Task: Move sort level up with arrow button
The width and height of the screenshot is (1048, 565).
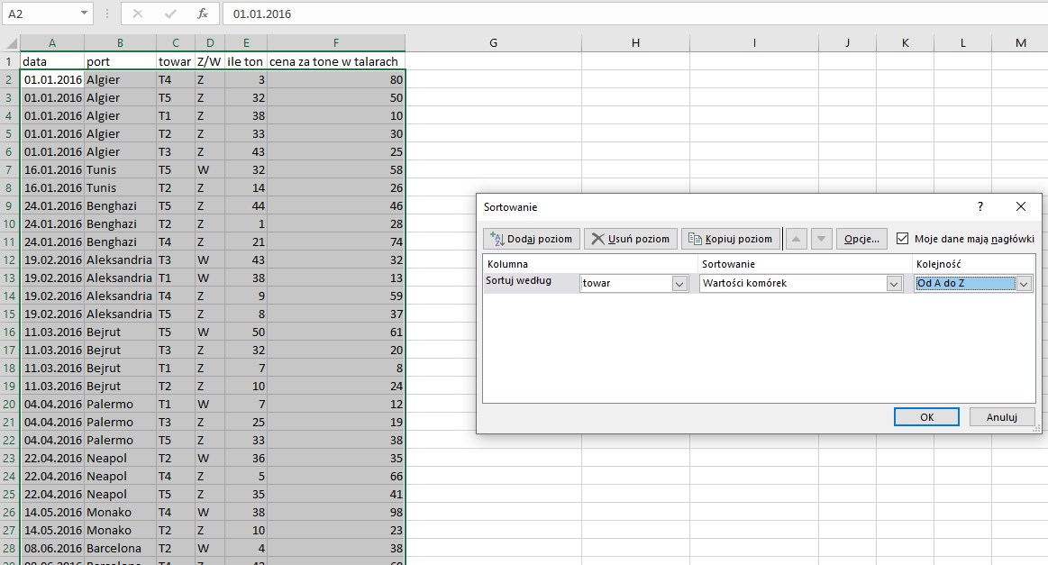Action: [x=796, y=239]
